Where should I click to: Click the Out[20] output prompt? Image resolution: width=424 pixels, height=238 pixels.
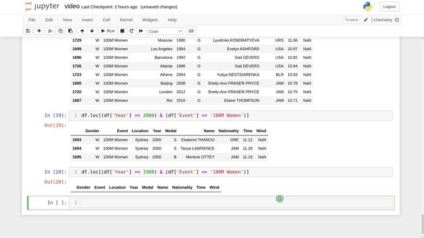tap(55, 182)
